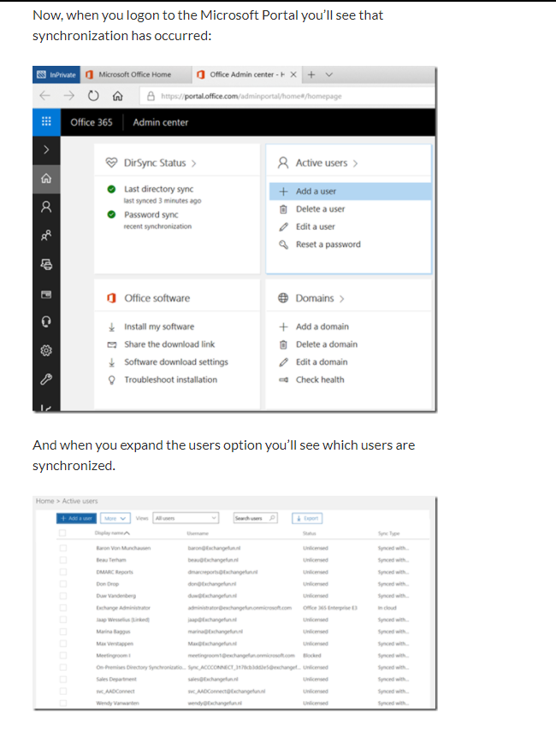Viewport: 556px width, 730px height.
Task: Open the browser tab list chevron
Action: pyautogui.click(x=329, y=74)
